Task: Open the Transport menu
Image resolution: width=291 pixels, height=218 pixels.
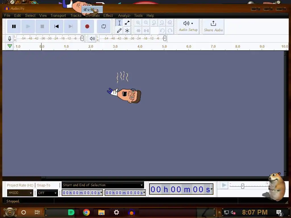Action: coord(58,15)
